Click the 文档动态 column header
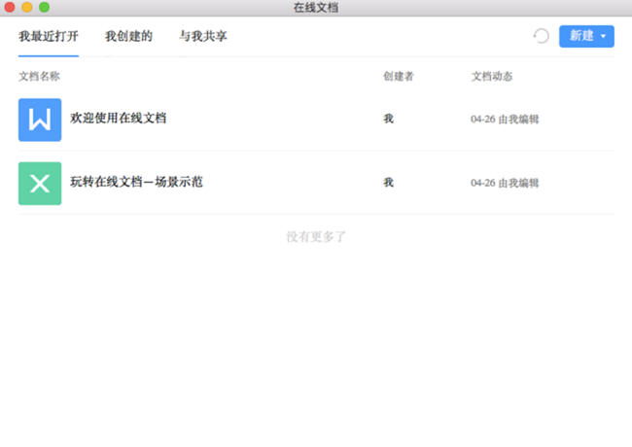632x447 pixels. click(x=492, y=76)
